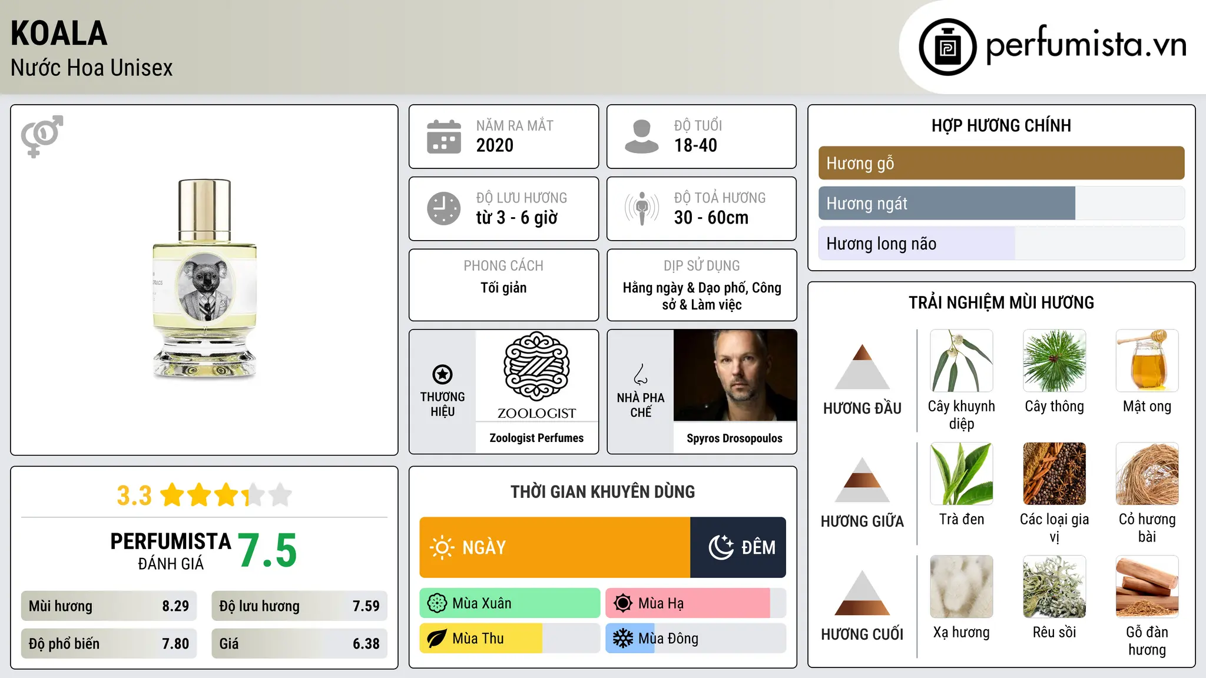Open the Zoologist brand logo image
Screen dimensions: 1206x678
[x=536, y=375]
